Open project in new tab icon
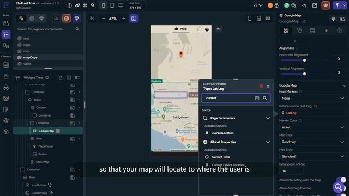This screenshot has height=196, width=349. [x=315, y=5]
